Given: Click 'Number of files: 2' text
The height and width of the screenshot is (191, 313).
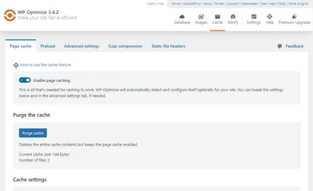Looking at the screenshot, I should coord(34,160).
